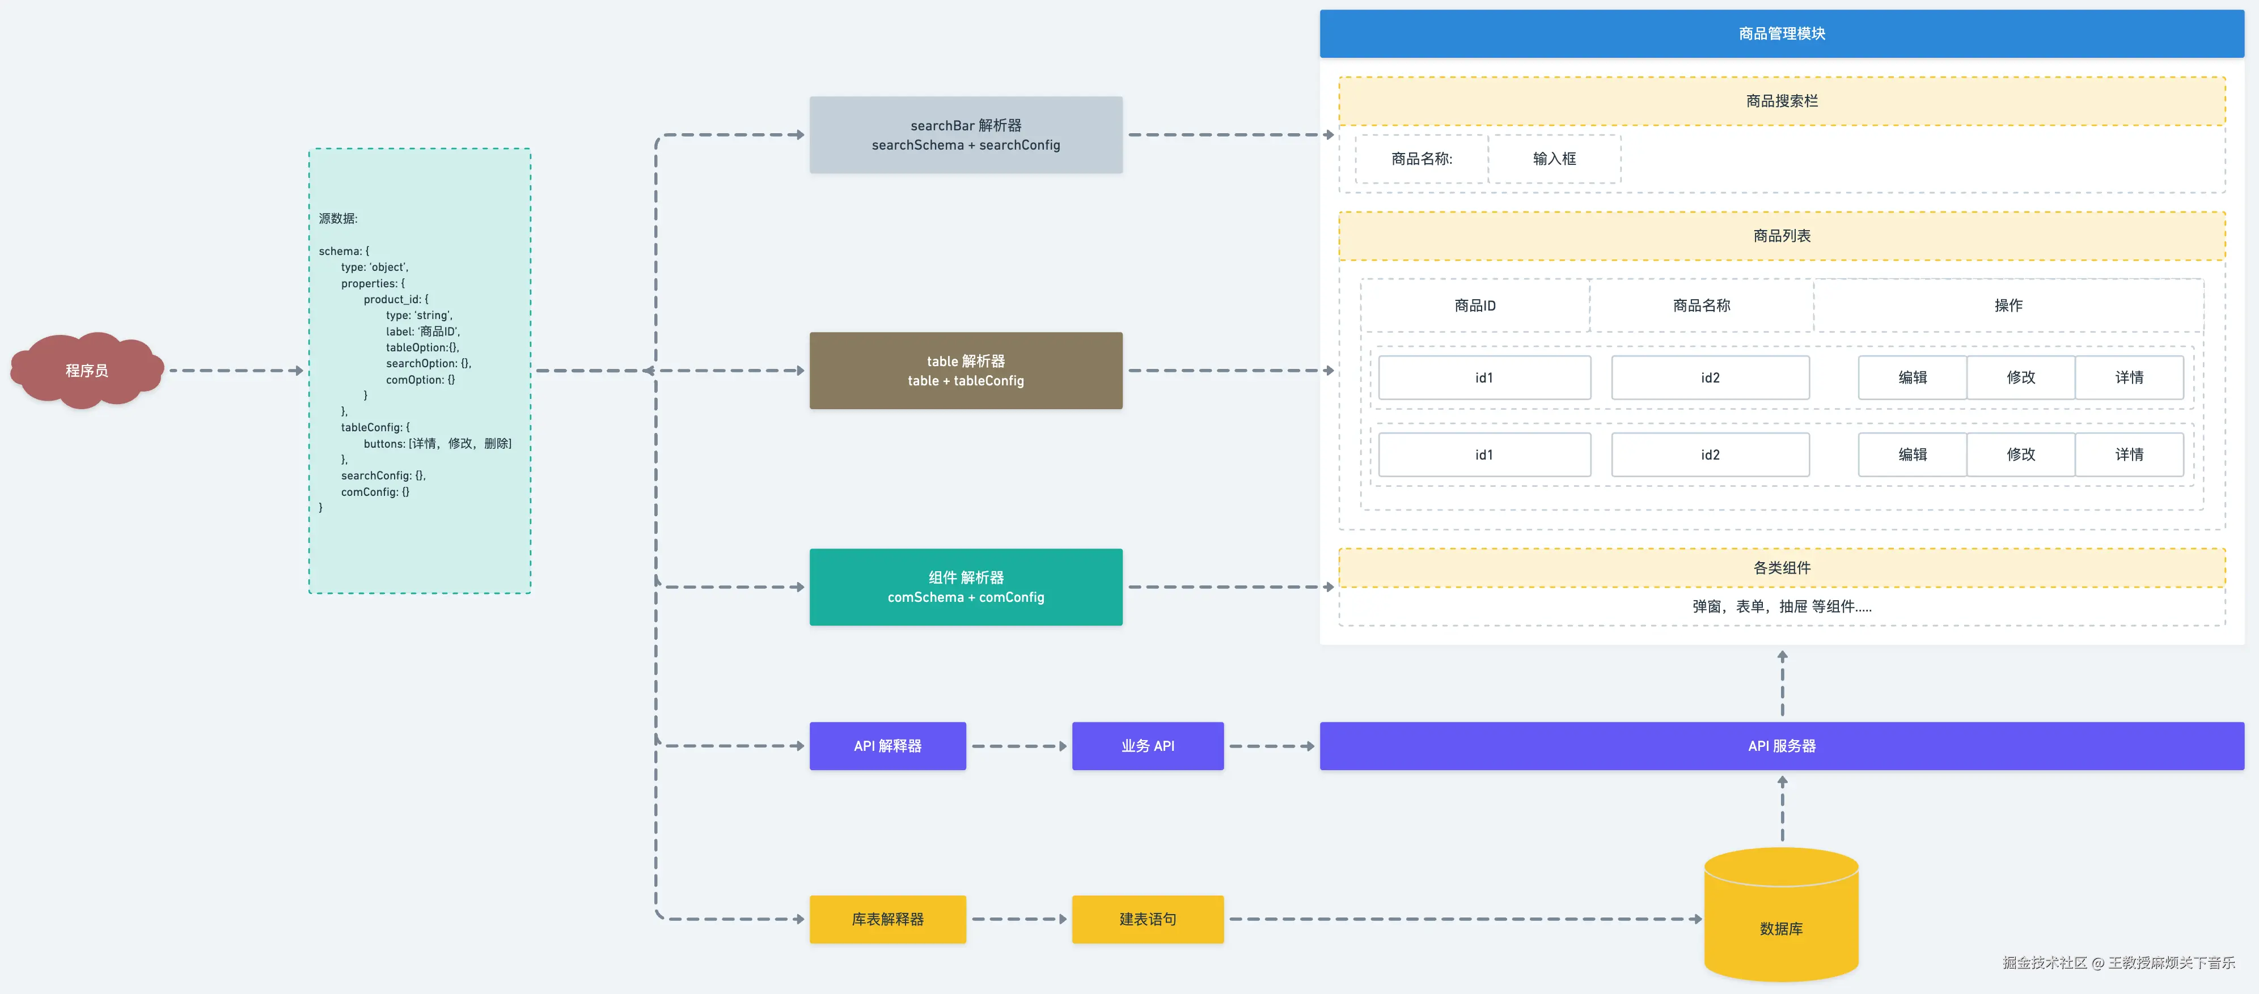Select the 商品搜索栏 section header
This screenshot has height=994, width=2259.
pyautogui.click(x=1781, y=101)
